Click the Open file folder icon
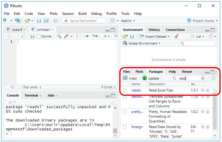The height and width of the screenshot is (142, 222). pos(27,21)
